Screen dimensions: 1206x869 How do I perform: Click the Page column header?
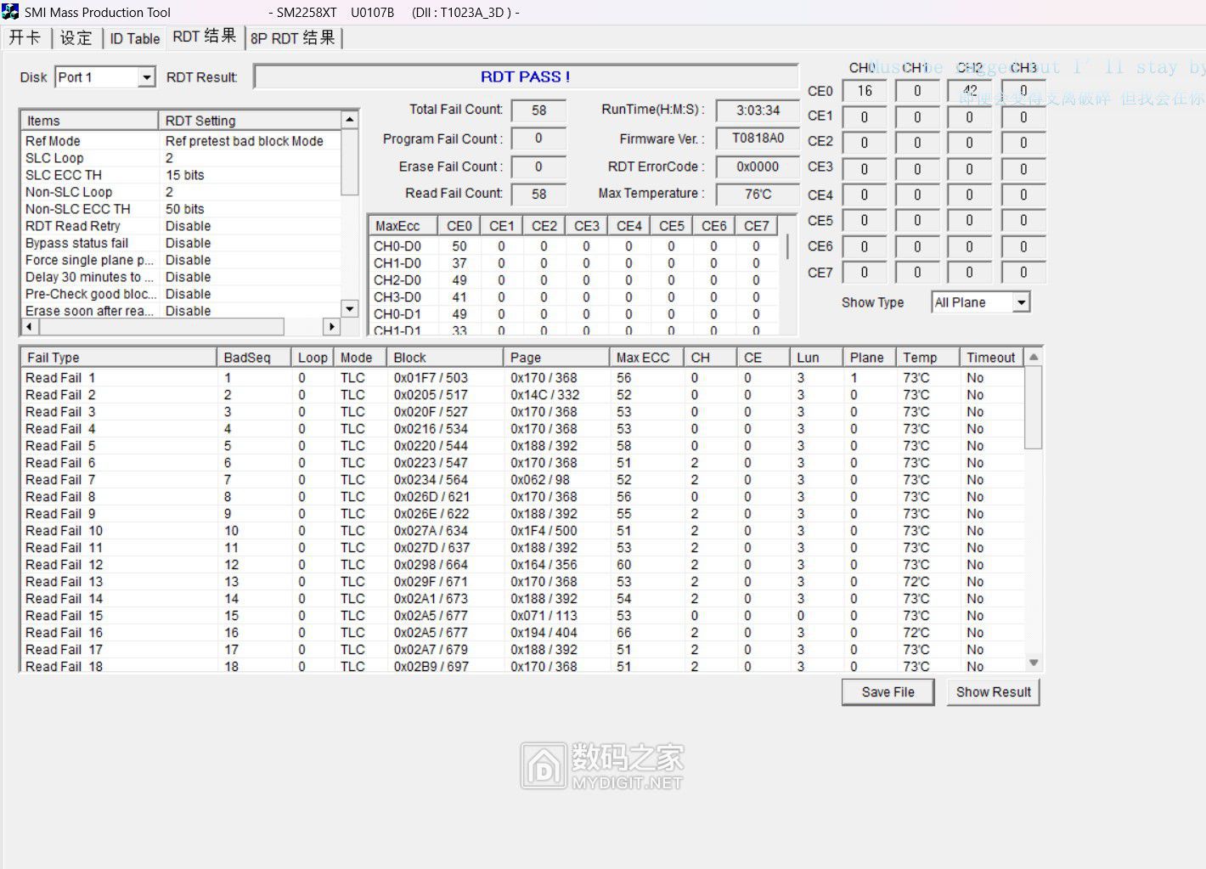[x=556, y=358]
